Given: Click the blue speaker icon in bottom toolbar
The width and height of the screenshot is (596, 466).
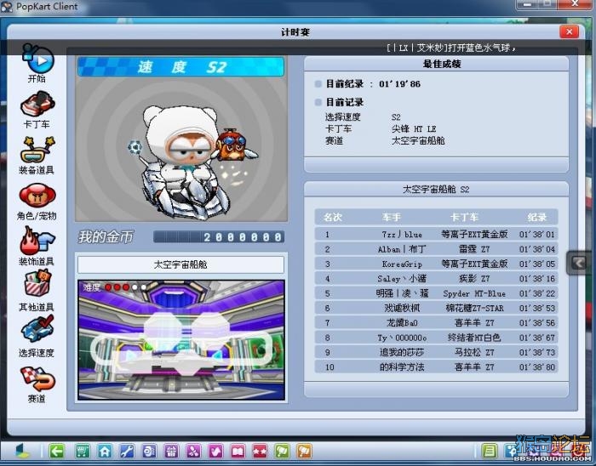Looking at the screenshot, I should pos(149,452).
